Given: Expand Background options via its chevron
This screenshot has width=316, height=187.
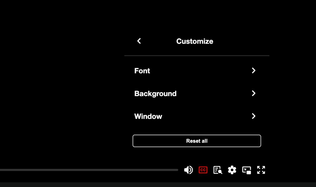Looking at the screenshot, I should (x=253, y=93).
